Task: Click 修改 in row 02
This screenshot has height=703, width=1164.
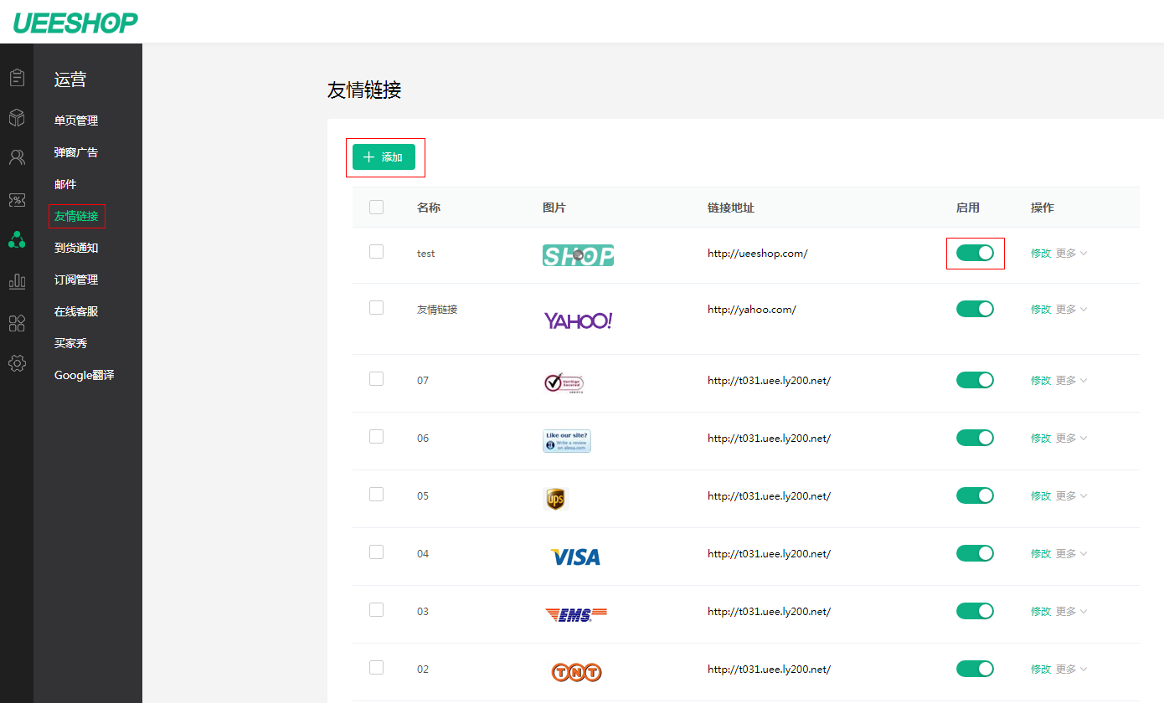Action: click(x=1040, y=669)
